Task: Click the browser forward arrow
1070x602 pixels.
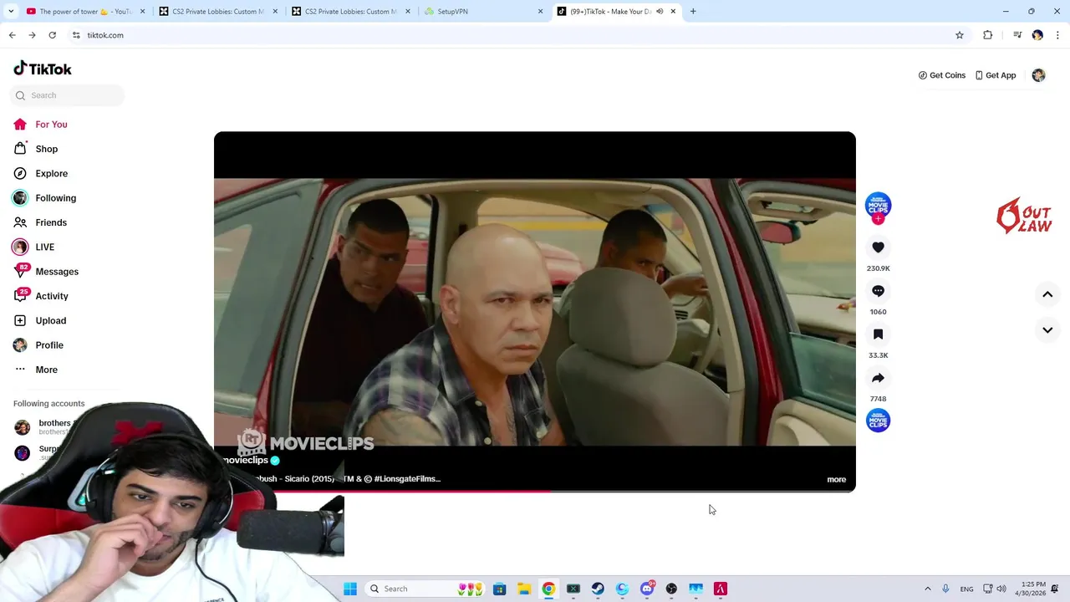Action: coord(32,35)
